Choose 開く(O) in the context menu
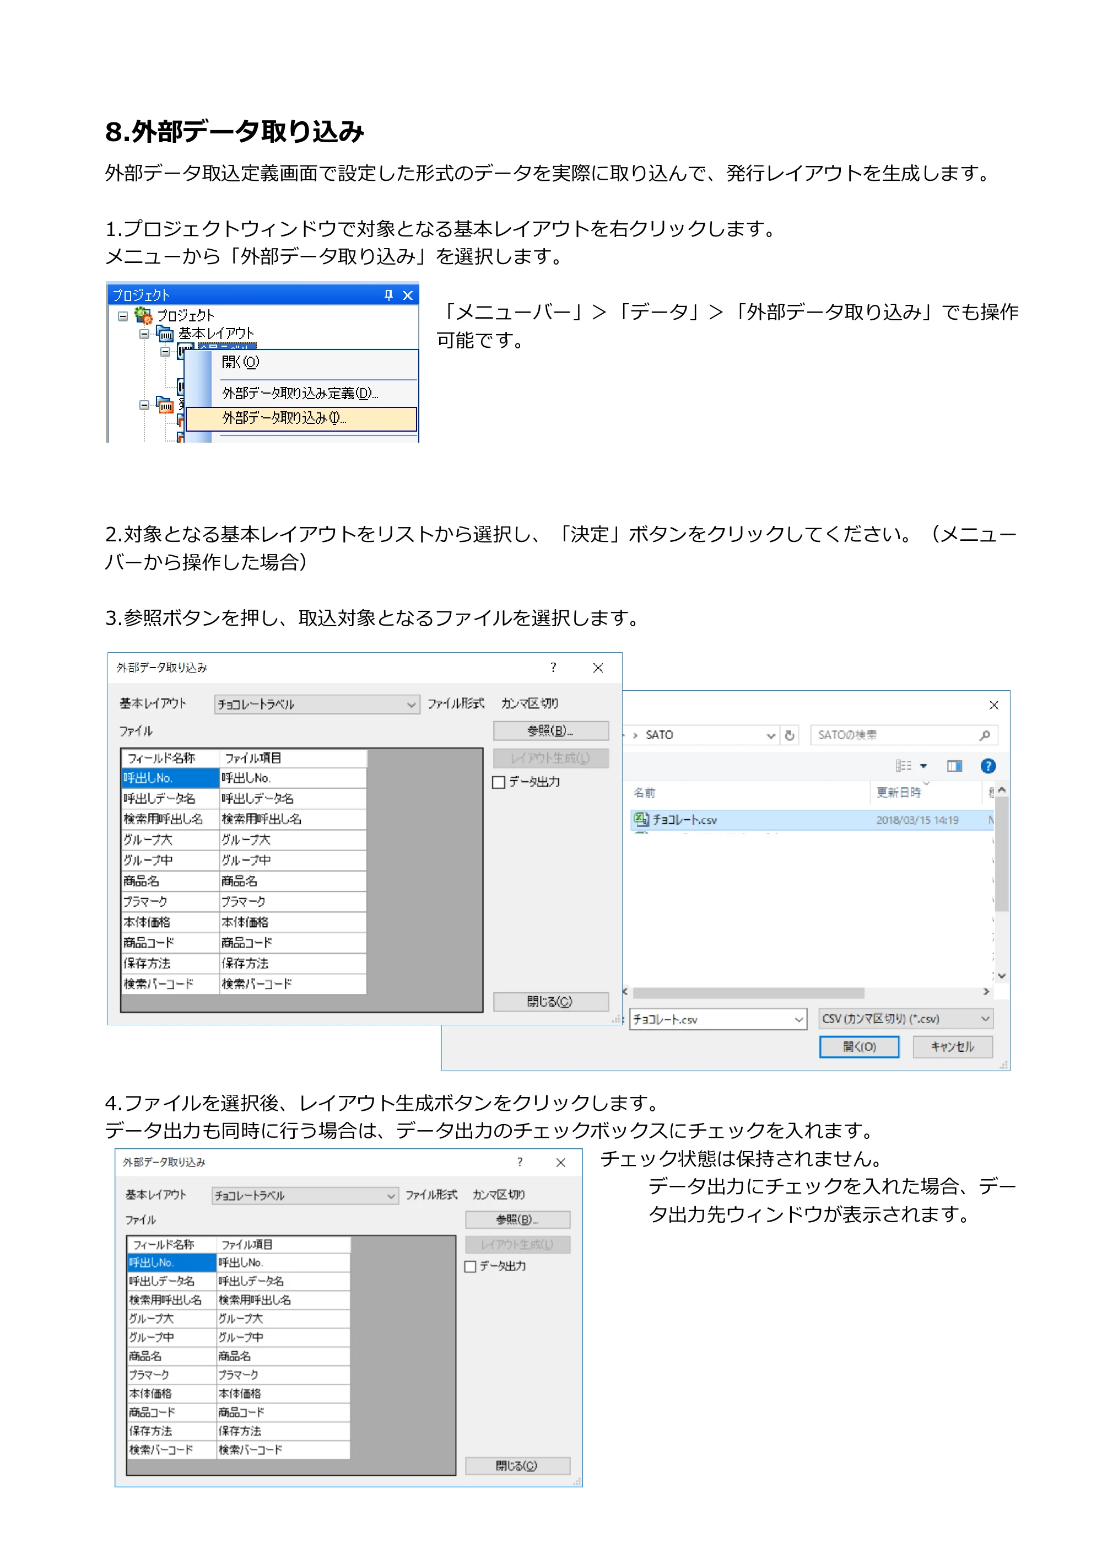This screenshot has height=1559, width=1102. [241, 362]
